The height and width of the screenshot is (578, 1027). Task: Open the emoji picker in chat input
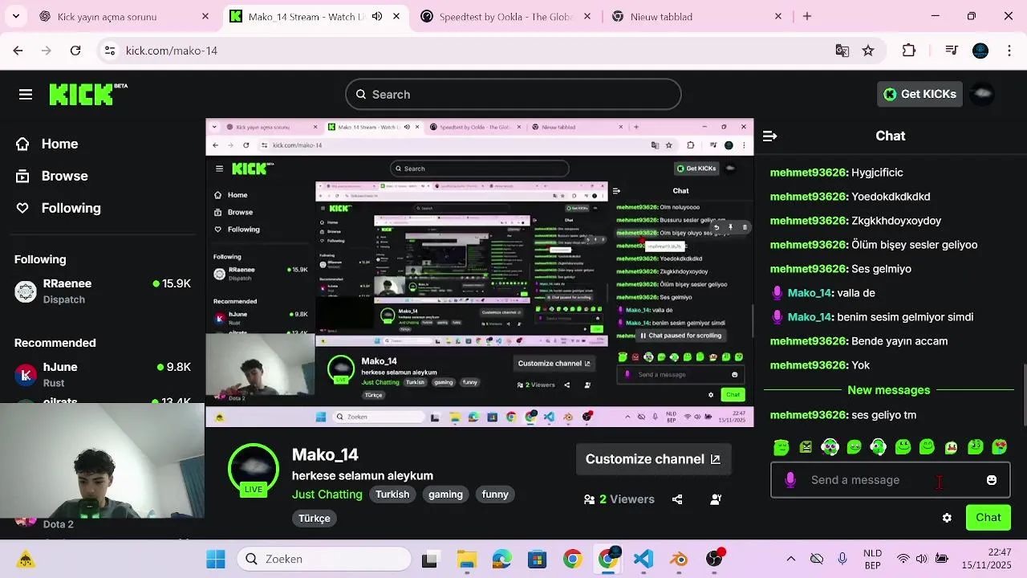(992, 480)
